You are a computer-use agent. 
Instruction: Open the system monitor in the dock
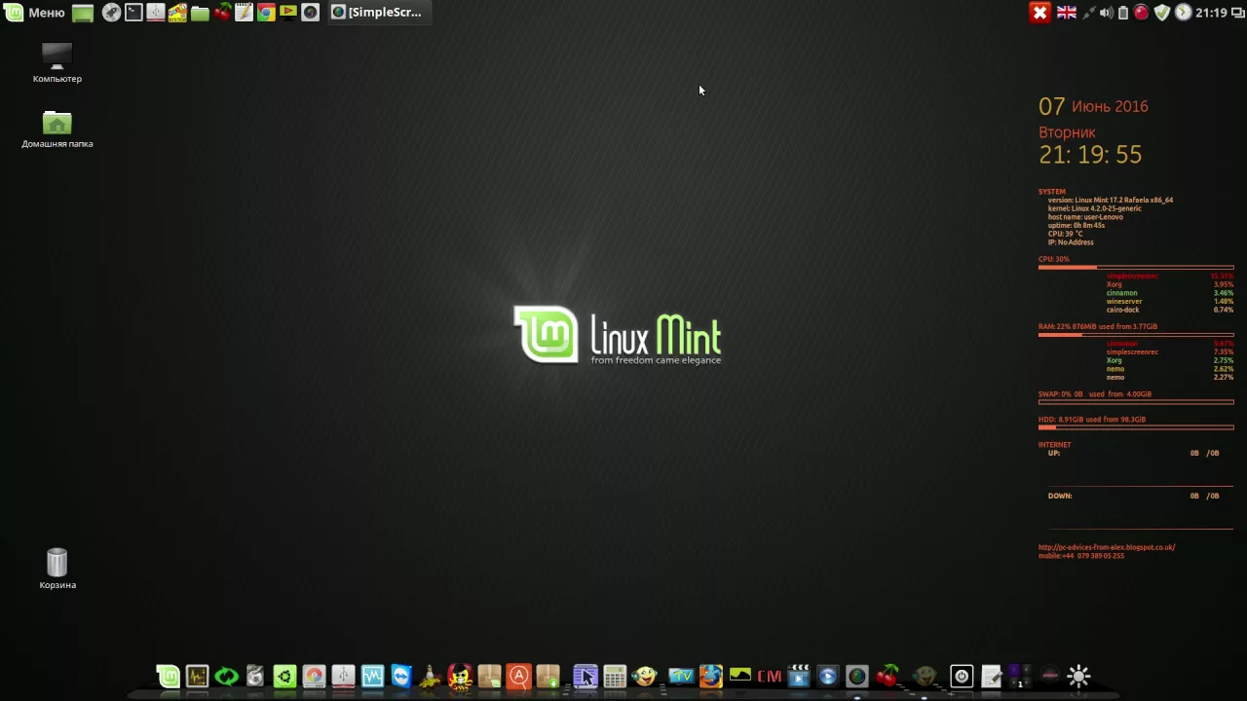(197, 676)
